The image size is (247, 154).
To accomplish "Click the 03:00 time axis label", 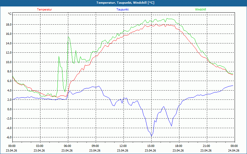I will point(40,146).
